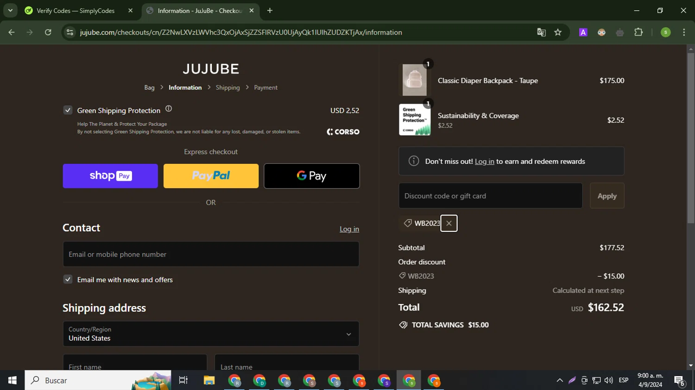Uncheck Green Shipping Protection checkbox

pyautogui.click(x=68, y=110)
